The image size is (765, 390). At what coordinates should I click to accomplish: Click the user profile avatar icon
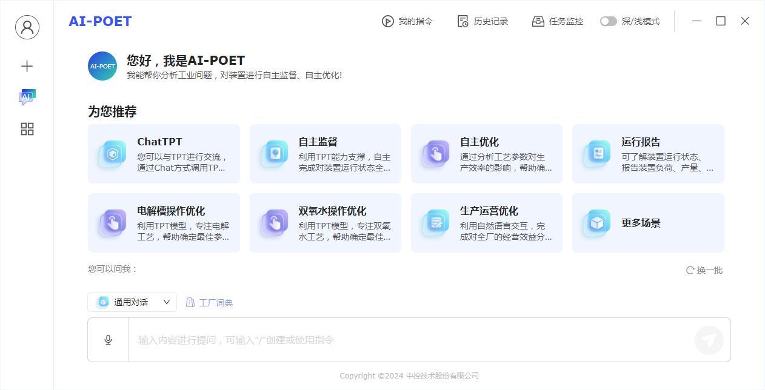(x=27, y=27)
